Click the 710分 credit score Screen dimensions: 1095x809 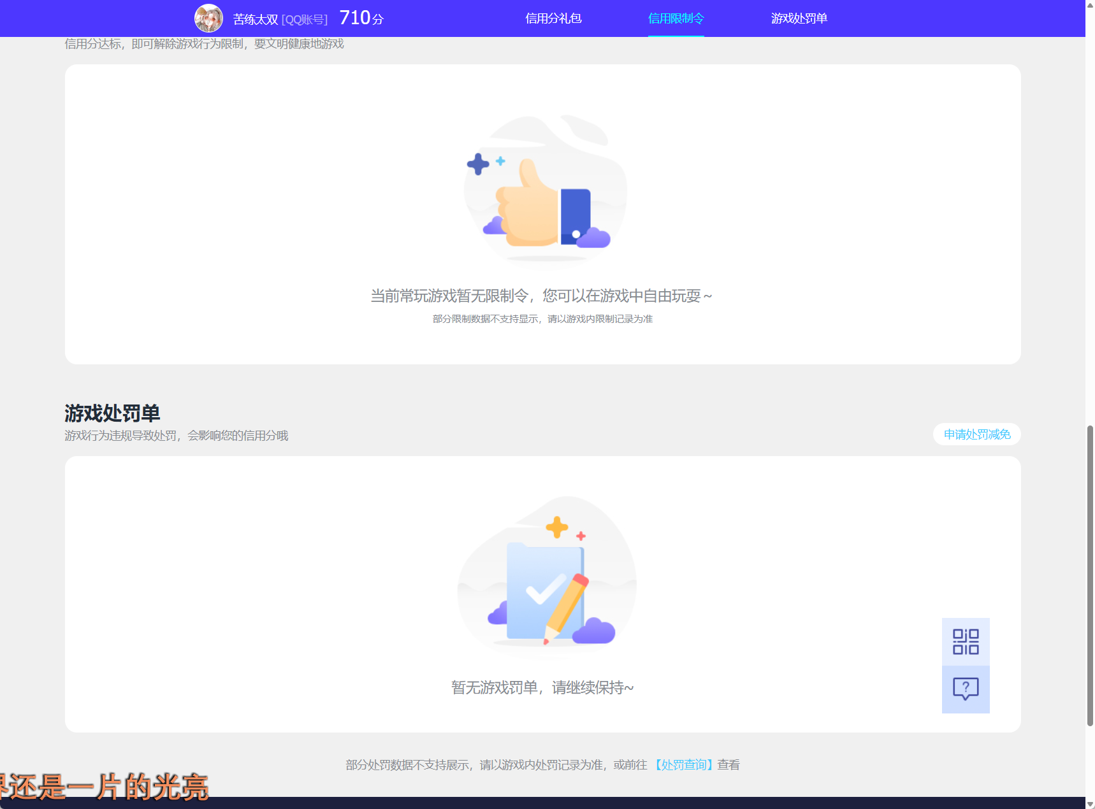(x=361, y=18)
